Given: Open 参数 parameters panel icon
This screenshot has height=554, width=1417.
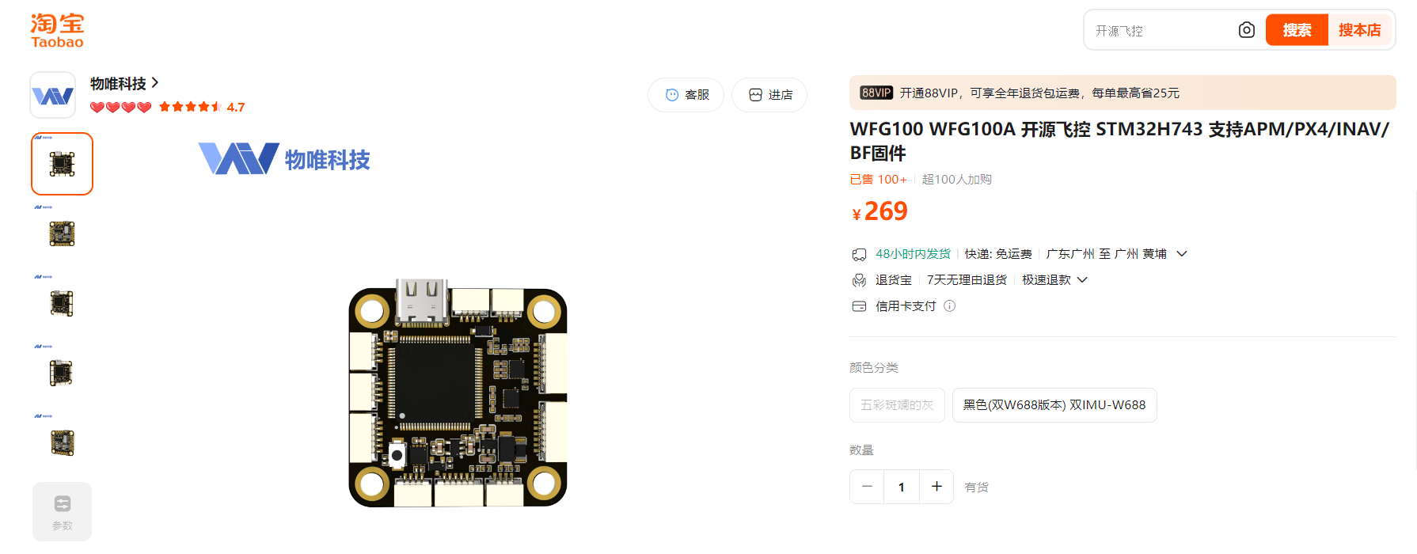Looking at the screenshot, I should [62, 511].
